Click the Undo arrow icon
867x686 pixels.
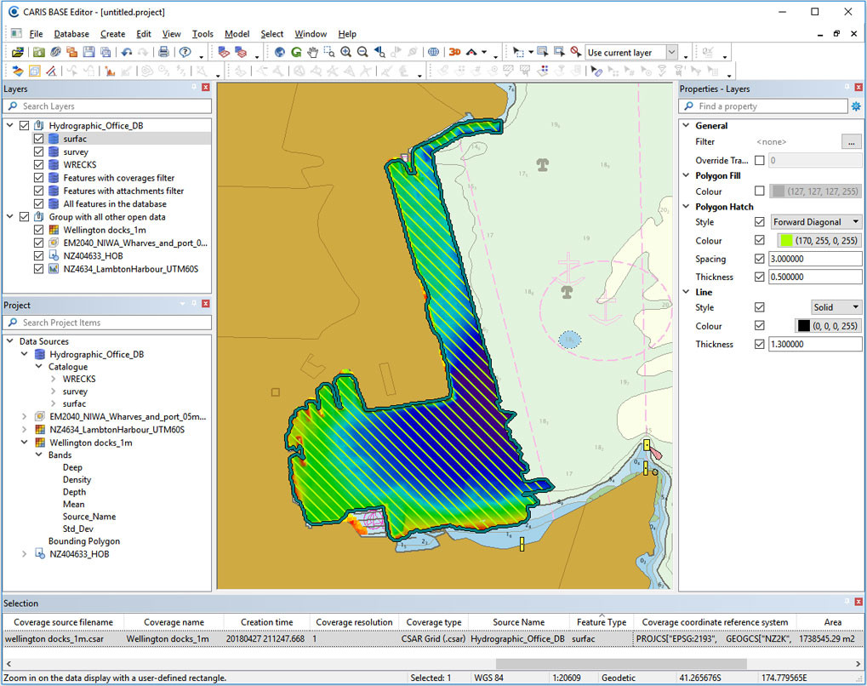[127, 52]
